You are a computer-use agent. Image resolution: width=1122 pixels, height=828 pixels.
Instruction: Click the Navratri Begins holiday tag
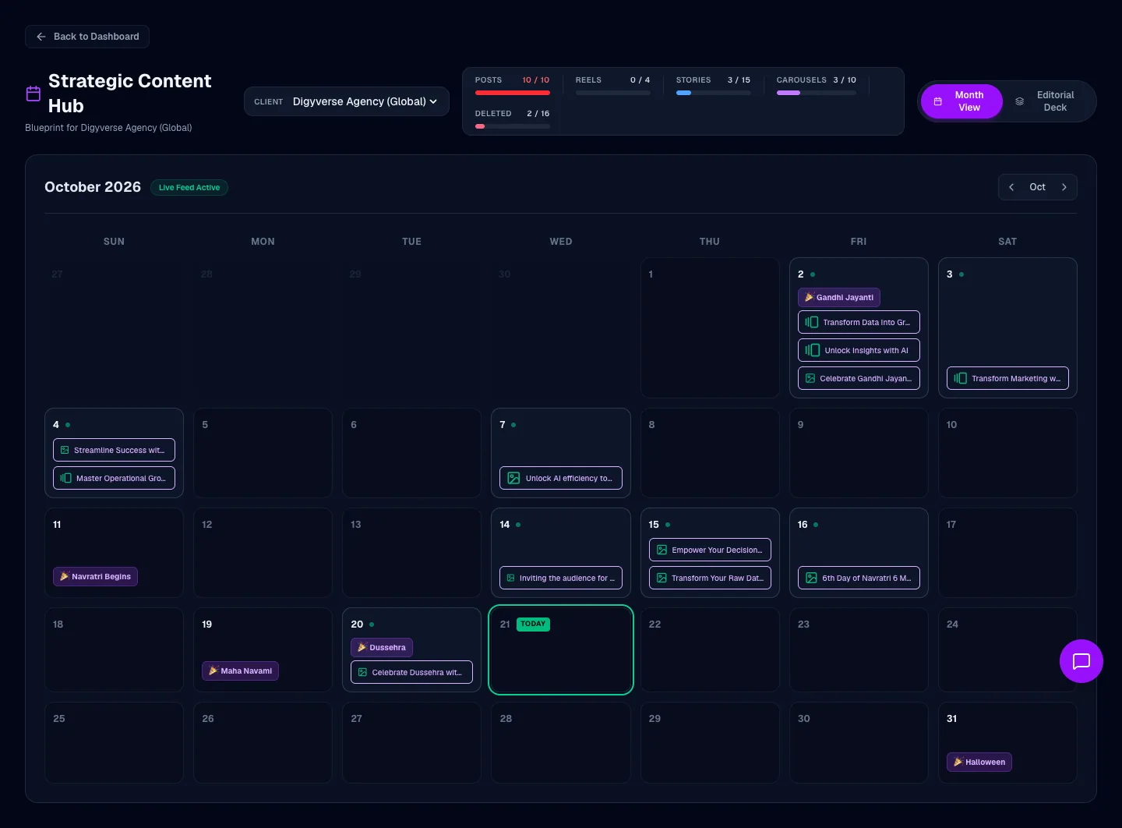click(95, 576)
